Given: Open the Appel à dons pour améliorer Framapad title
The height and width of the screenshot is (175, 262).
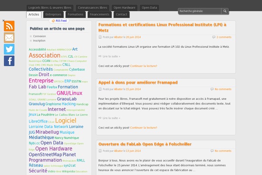Looking at the screenshot, I should [x=138, y=82].
